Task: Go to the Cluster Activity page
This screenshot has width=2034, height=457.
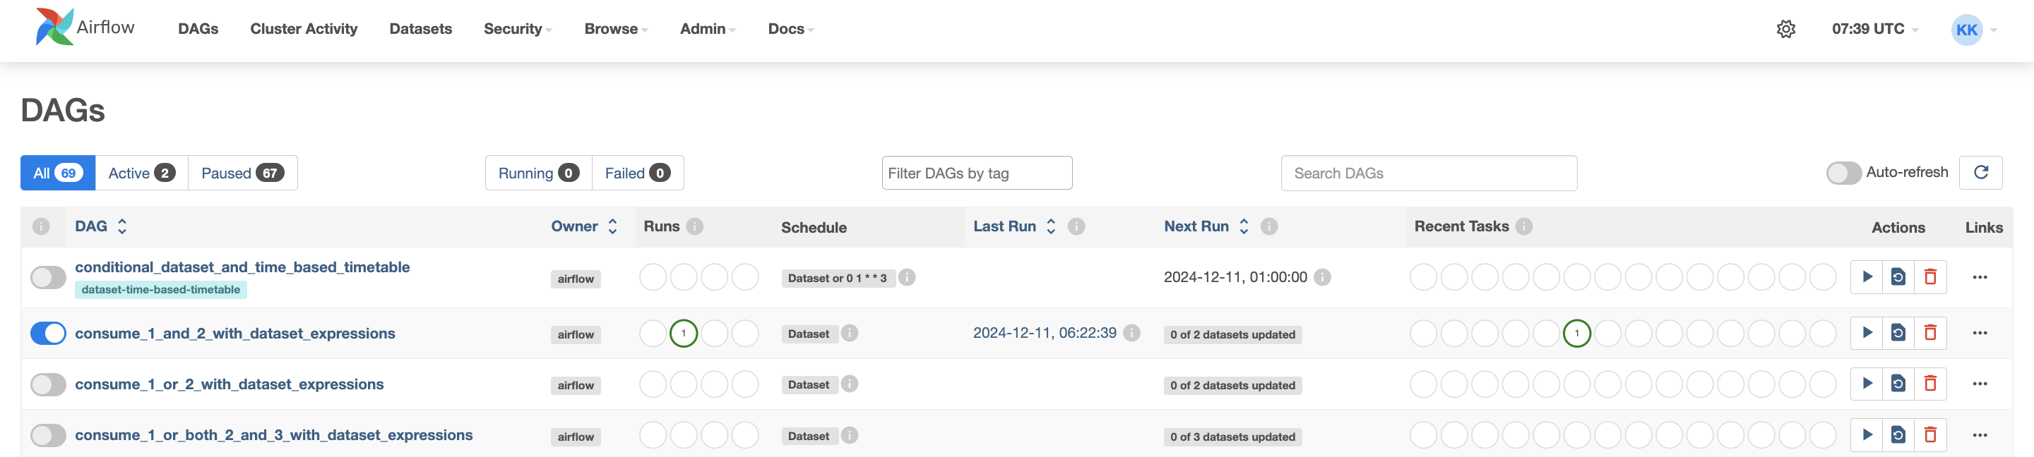Action: (x=303, y=29)
